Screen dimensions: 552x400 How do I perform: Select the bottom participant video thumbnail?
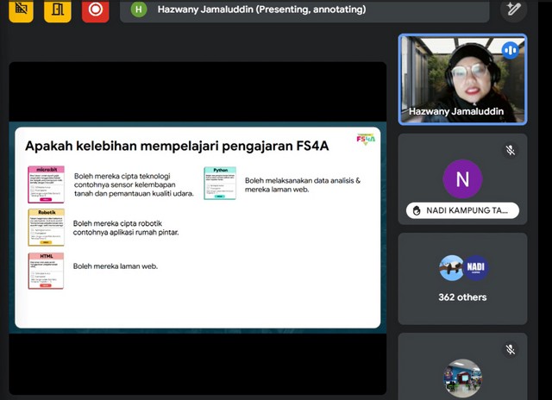point(462,378)
